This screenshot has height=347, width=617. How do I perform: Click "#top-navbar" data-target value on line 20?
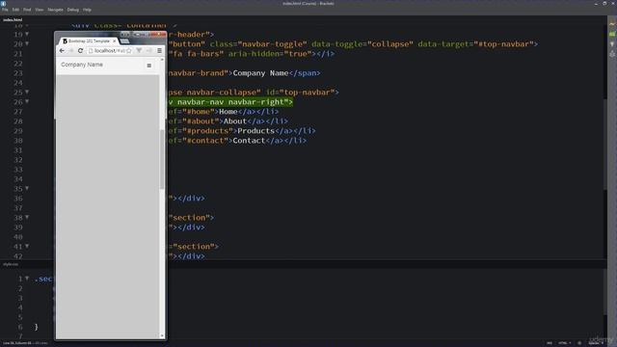[505, 44]
